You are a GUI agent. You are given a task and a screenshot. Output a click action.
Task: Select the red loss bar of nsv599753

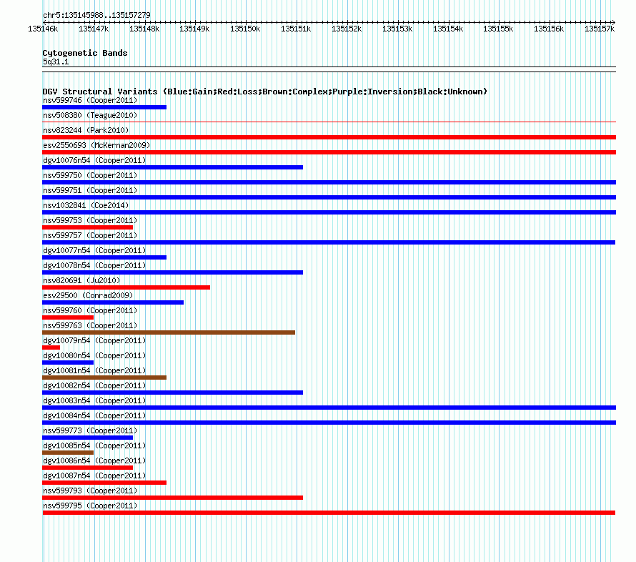[88, 227]
